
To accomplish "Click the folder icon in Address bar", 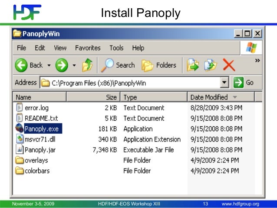I will [45, 83].
